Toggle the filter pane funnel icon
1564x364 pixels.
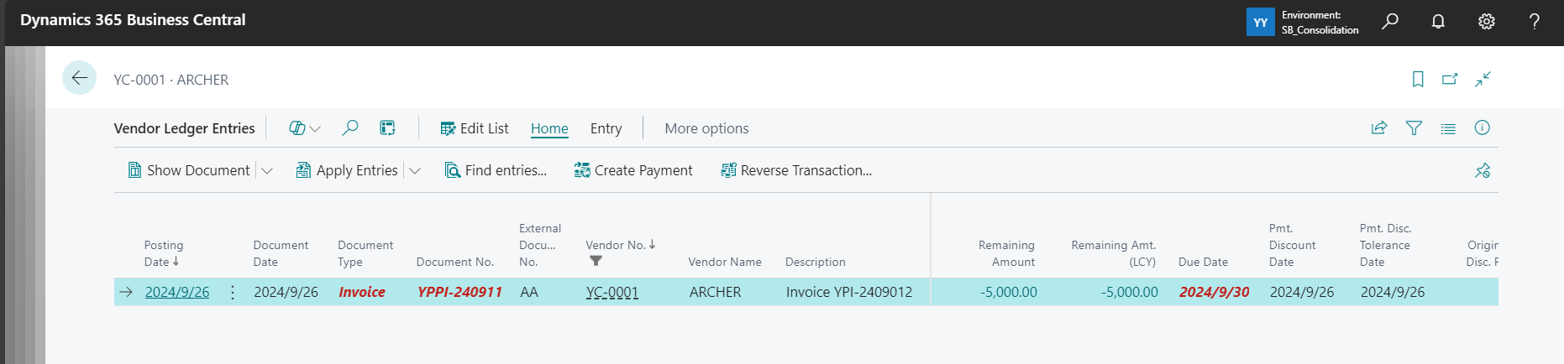1414,128
